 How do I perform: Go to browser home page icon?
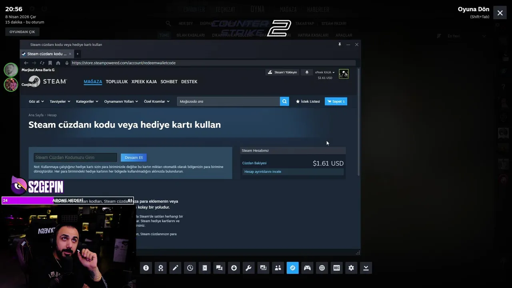tap(58, 63)
